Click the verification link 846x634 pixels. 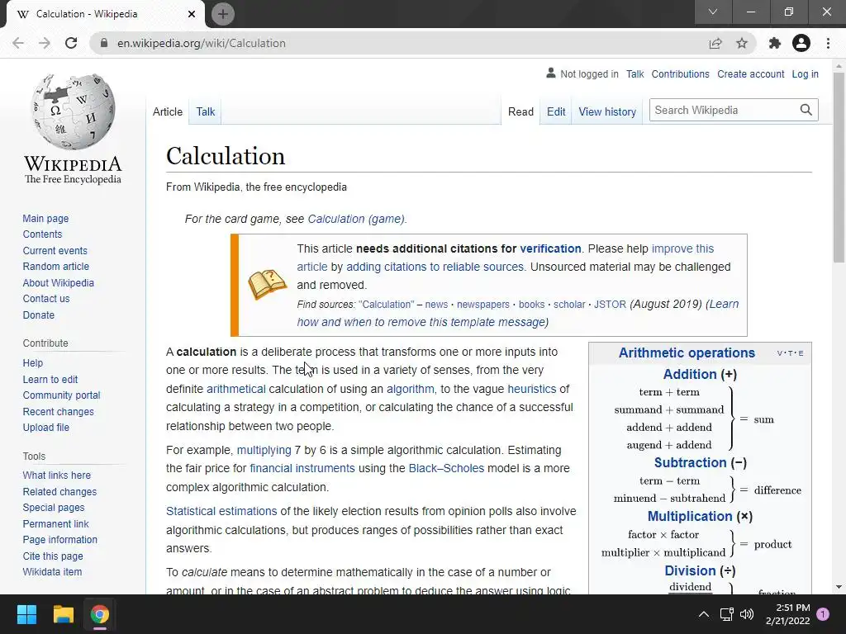pyautogui.click(x=550, y=248)
